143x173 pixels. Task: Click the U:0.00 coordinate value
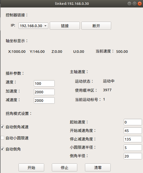79,52
